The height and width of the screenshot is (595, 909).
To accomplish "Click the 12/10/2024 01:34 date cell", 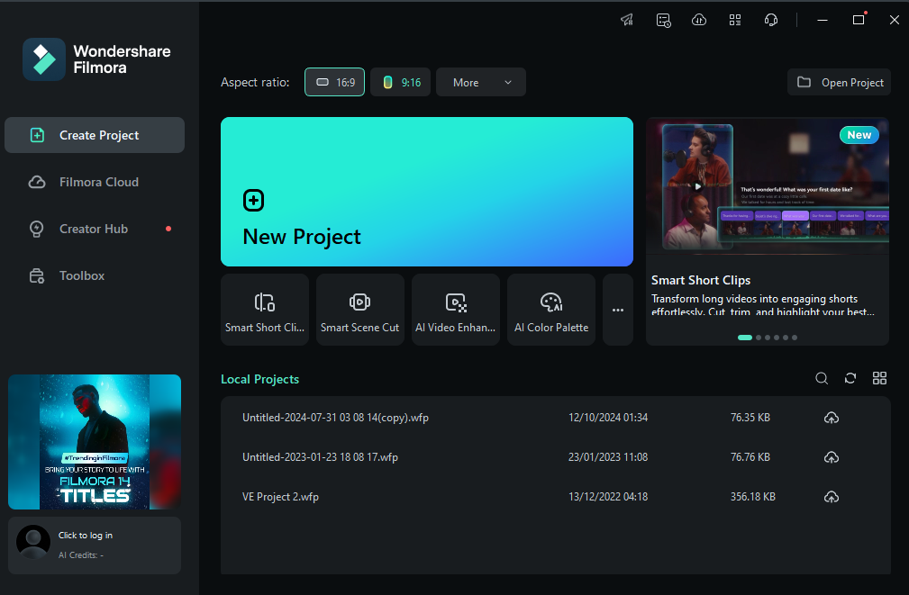I will pos(608,418).
